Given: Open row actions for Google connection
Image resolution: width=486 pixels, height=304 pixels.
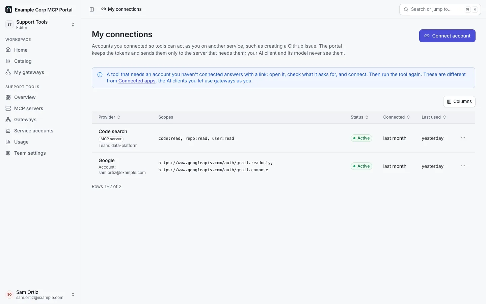Looking at the screenshot, I should (463, 166).
